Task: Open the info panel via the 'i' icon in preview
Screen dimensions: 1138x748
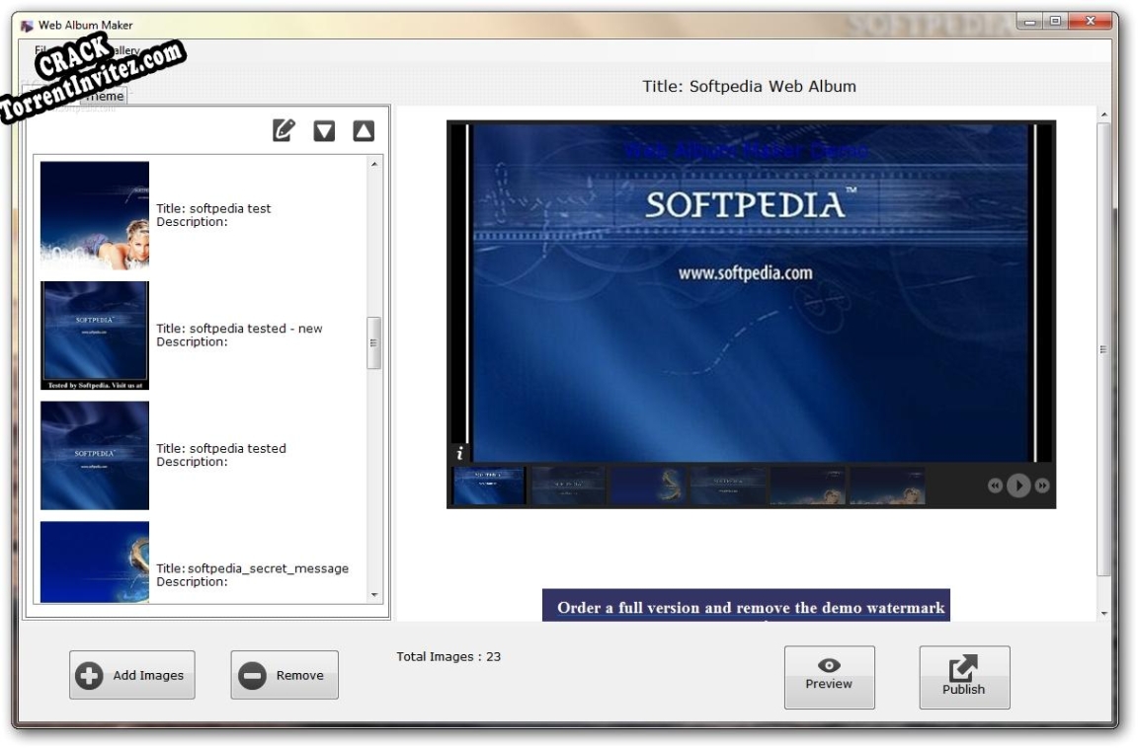Action: [x=458, y=454]
